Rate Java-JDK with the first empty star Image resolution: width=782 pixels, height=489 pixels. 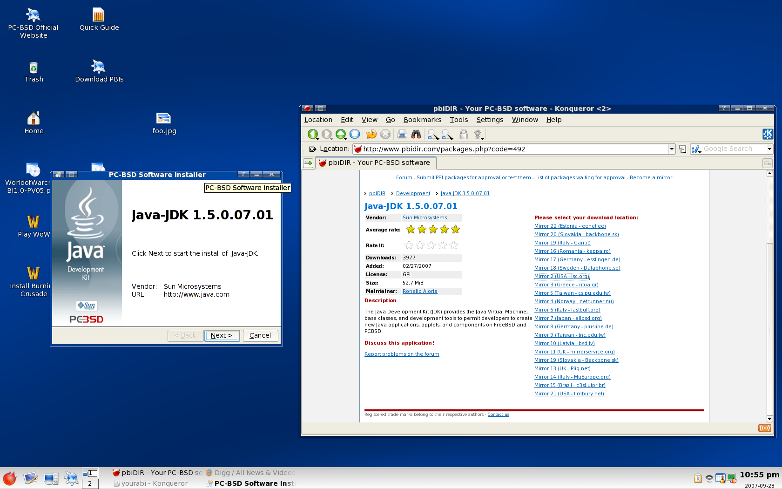(x=409, y=245)
